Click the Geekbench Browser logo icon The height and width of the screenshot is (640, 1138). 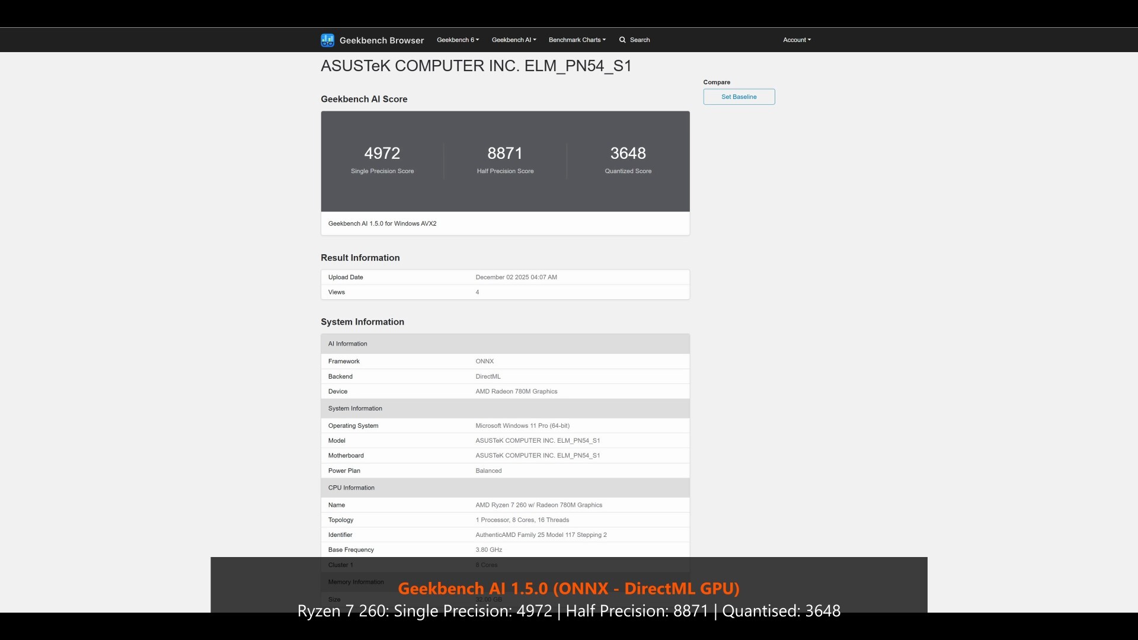click(x=328, y=40)
